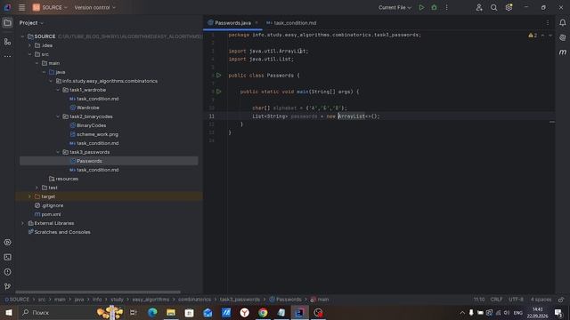This screenshot has width=570, height=320.
Task: Open IDE settings gear
Action: coord(509,7)
